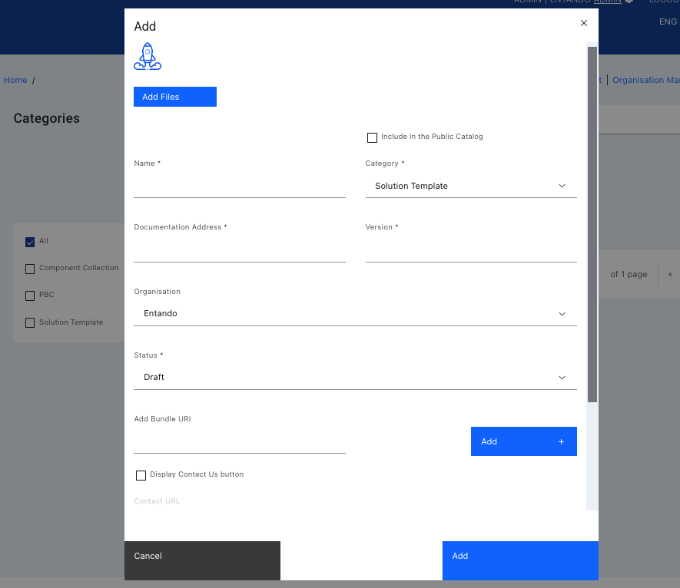Open the Category dropdown showing Solution Template
The height and width of the screenshot is (588, 680).
tap(470, 186)
